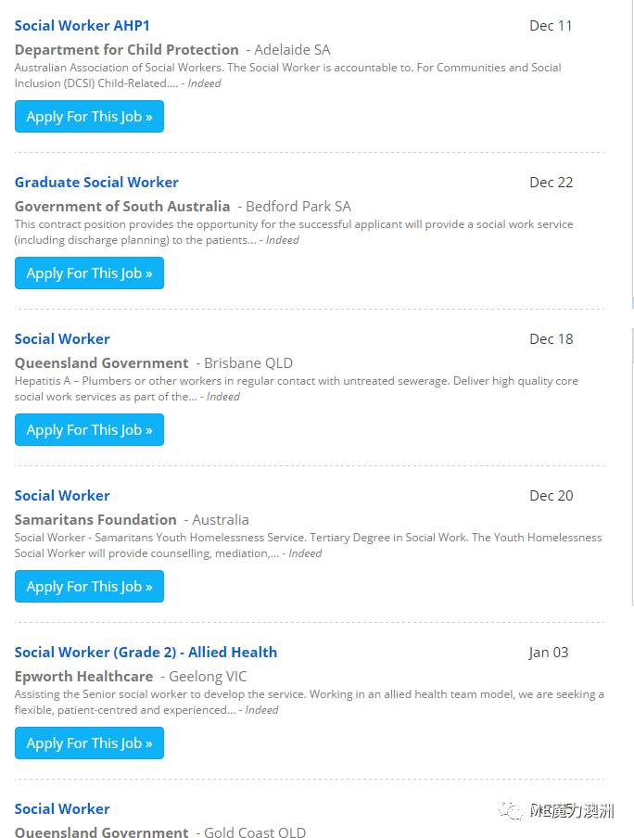Apply for the Epworth Healthcare job
Screen dimensions: 634x838
pos(89,743)
